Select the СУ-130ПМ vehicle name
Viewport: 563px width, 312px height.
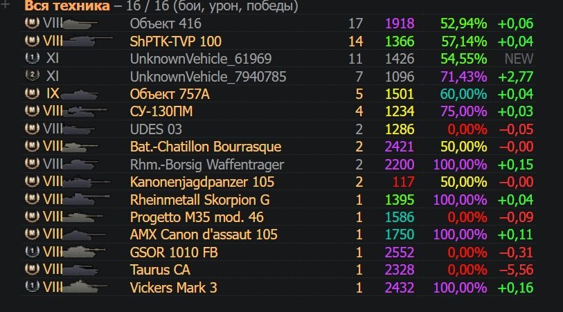(161, 111)
